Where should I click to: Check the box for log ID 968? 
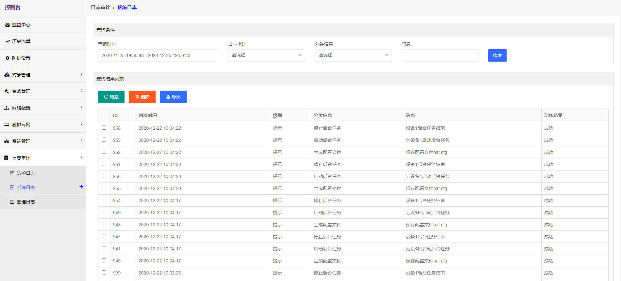pyautogui.click(x=104, y=128)
